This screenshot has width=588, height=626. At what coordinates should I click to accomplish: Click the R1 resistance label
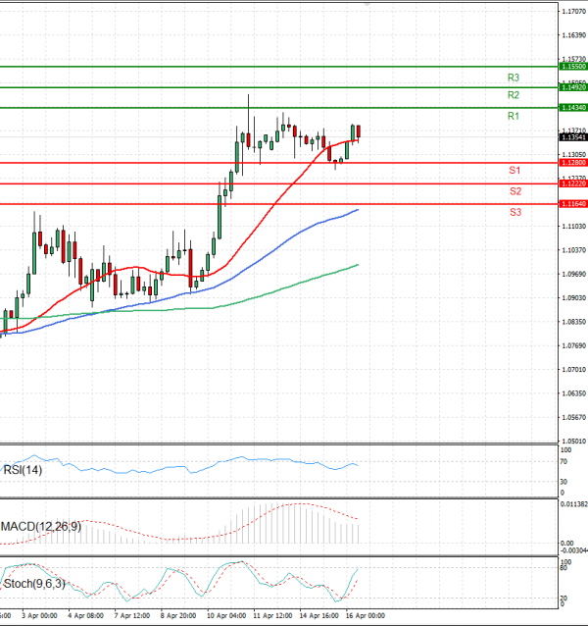tap(513, 117)
